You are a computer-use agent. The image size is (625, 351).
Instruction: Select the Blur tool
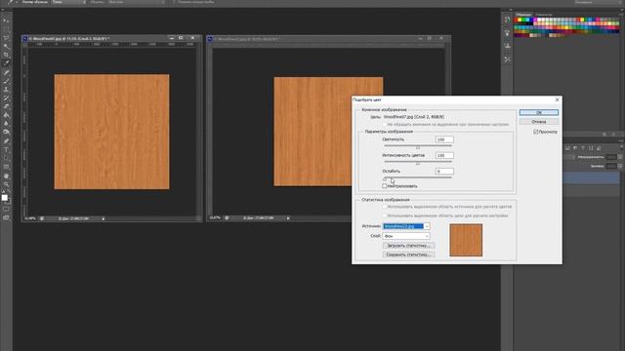click(x=6, y=124)
